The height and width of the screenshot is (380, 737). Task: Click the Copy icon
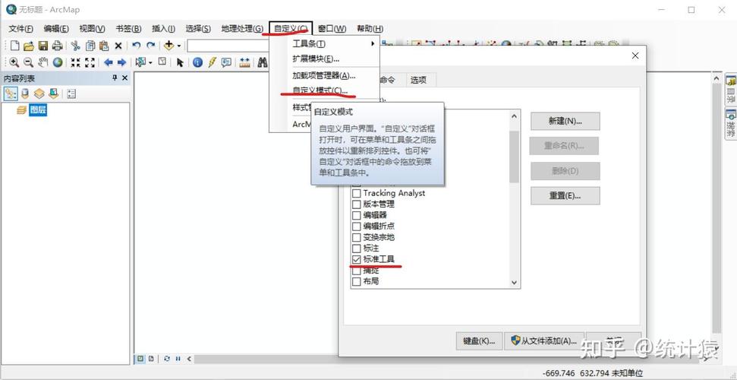(x=90, y=46)
